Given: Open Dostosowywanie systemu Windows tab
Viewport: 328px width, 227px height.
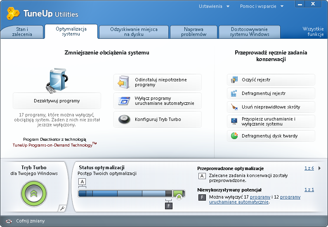Looking at the screenshot, I should click(x=250, y=32).
